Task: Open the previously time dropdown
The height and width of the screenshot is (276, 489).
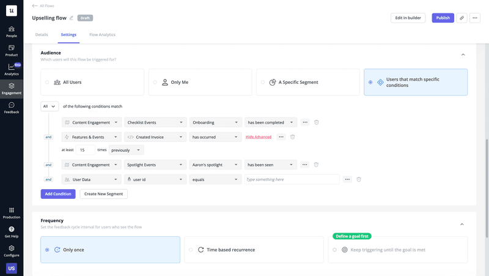Action: (x=126, y=150)
